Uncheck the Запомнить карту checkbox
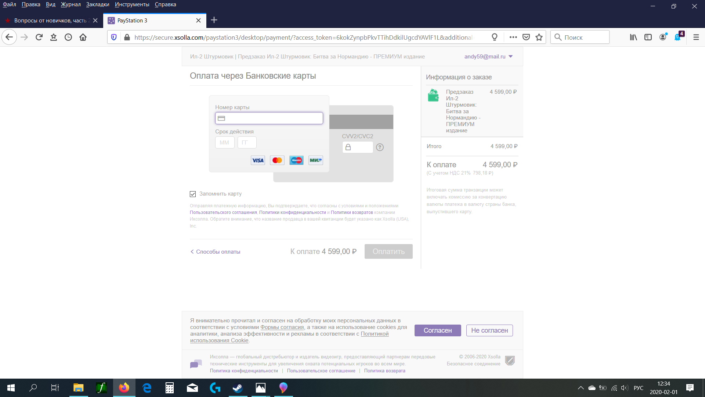Screen dimensions: 705x397 [193, 194]
